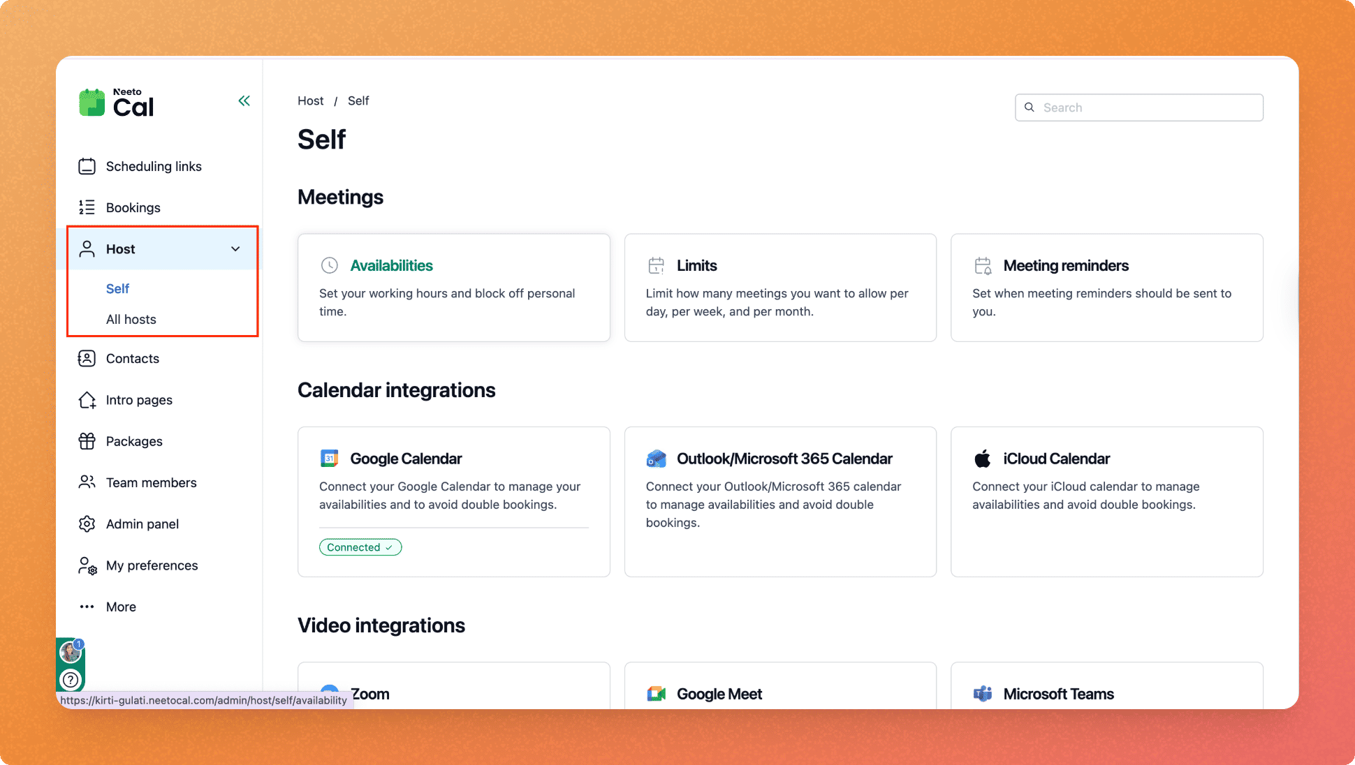Click the Google Calendar icon
Screen dimensions: 1355x765
click(329, 459)
